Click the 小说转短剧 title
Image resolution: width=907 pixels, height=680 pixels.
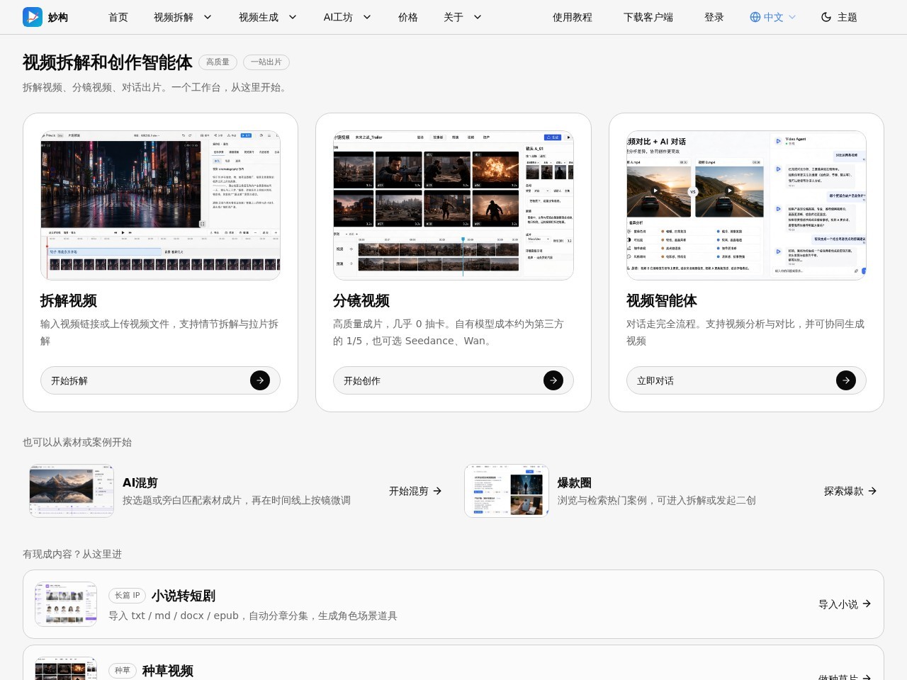coord(183,596)
